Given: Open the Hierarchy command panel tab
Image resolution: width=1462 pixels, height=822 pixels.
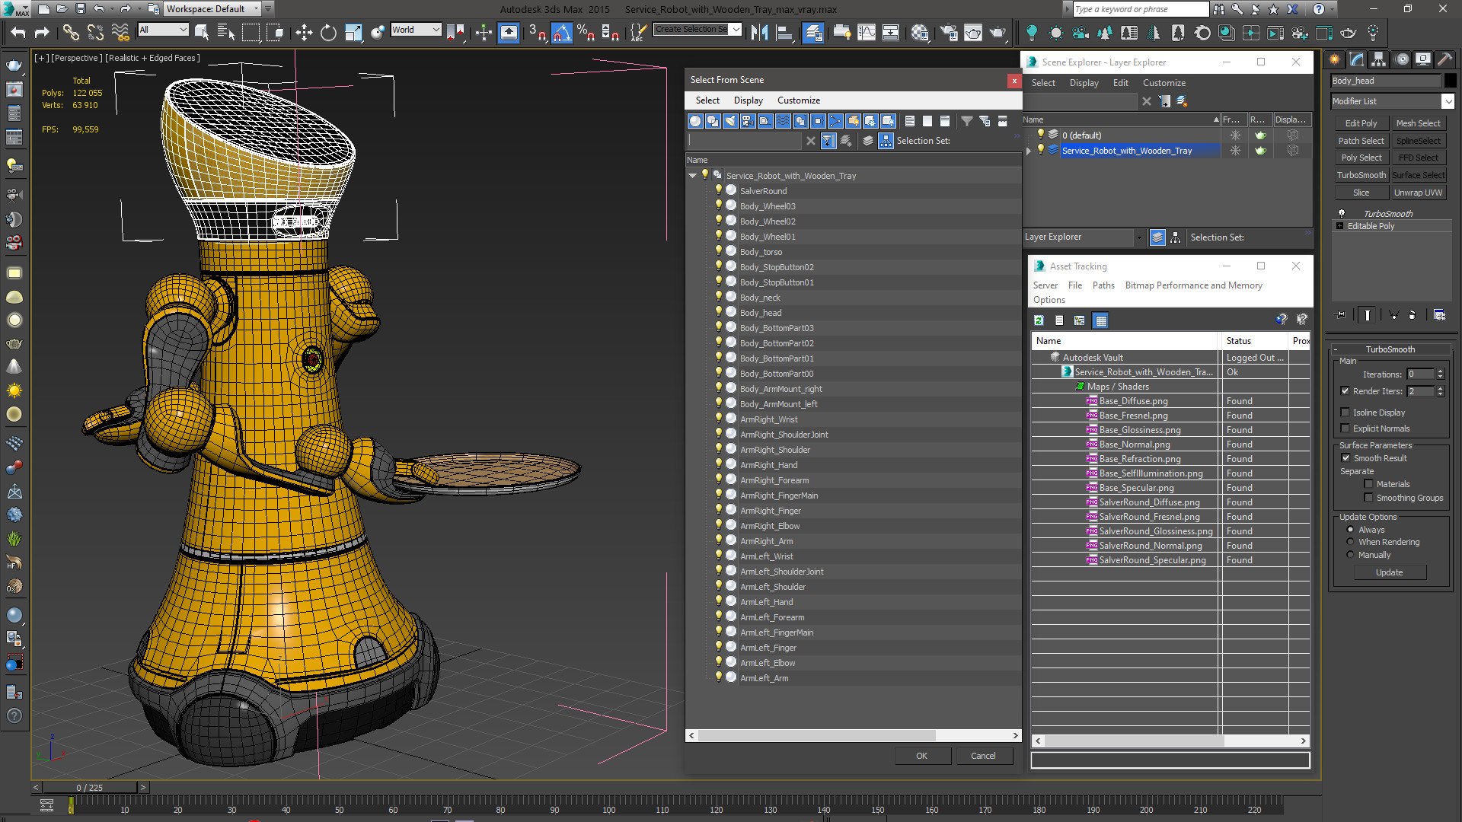Looking at the screenshot, I should click(1378, 59).
